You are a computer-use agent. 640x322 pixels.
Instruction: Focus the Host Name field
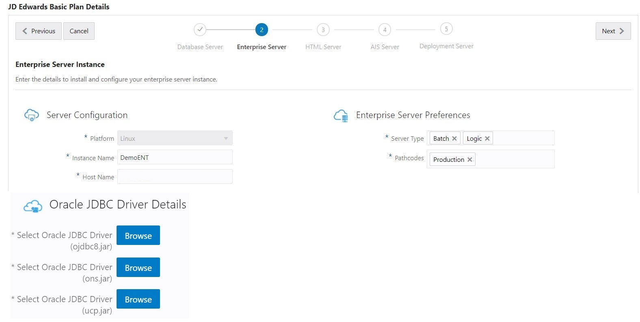click(175, 176)
